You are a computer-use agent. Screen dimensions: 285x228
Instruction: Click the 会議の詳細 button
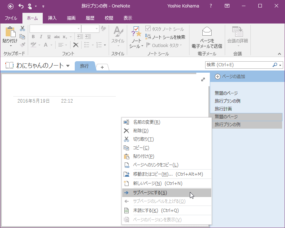(237, 36)
